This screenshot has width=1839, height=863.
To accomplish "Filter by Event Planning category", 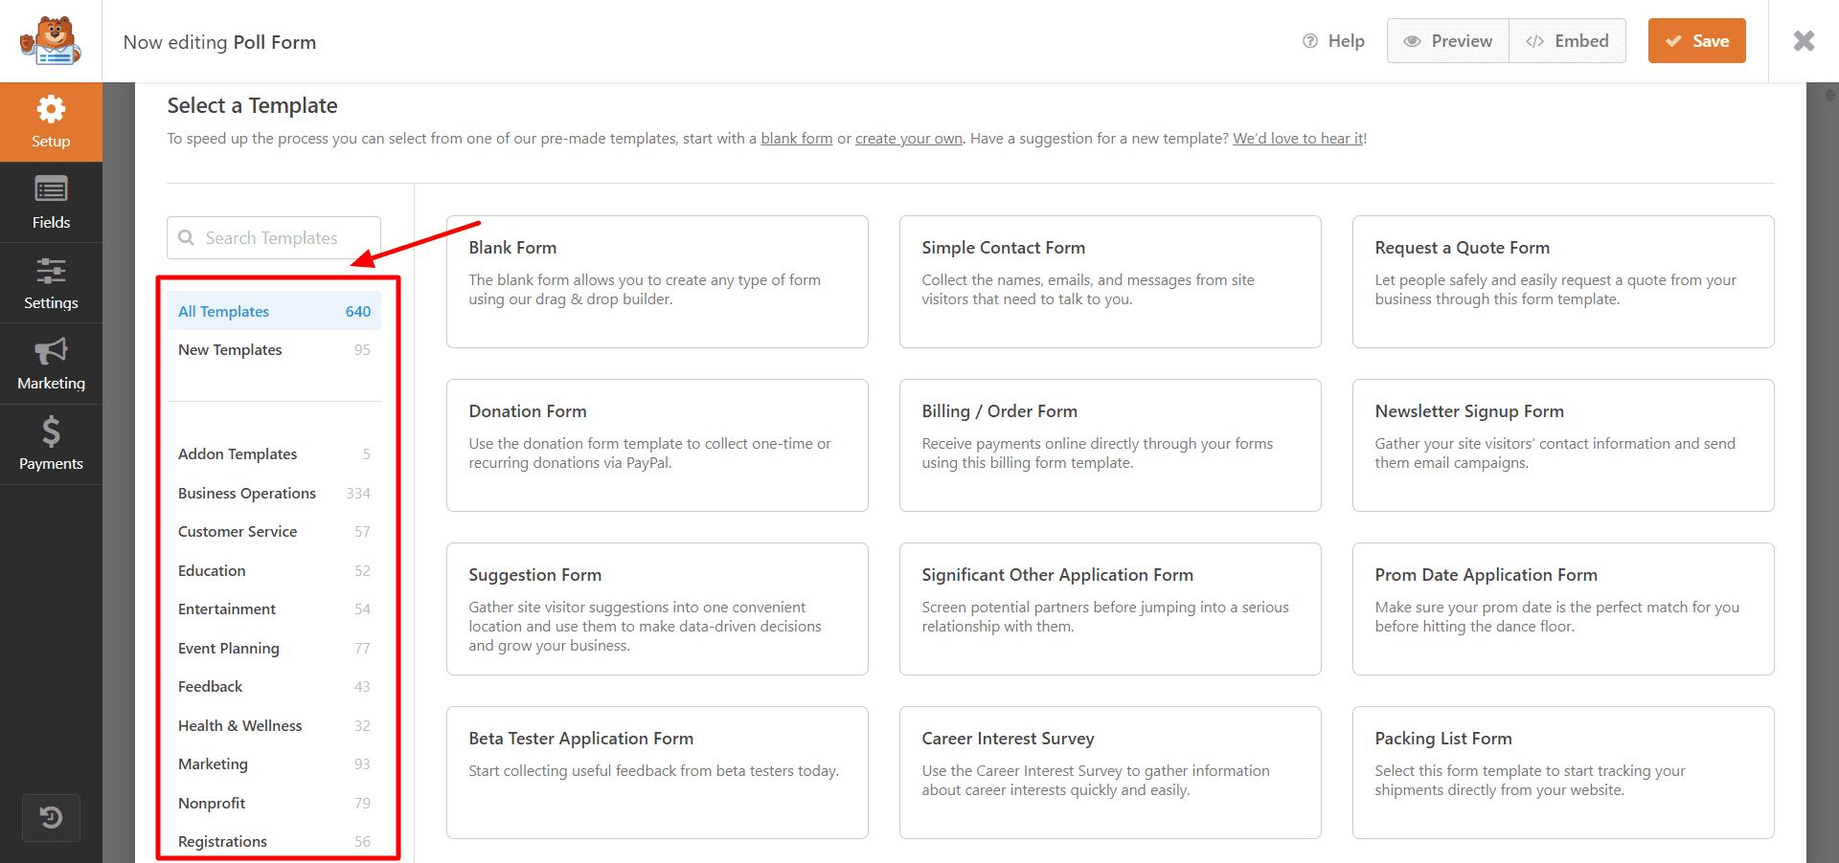I will click(229, 649).
